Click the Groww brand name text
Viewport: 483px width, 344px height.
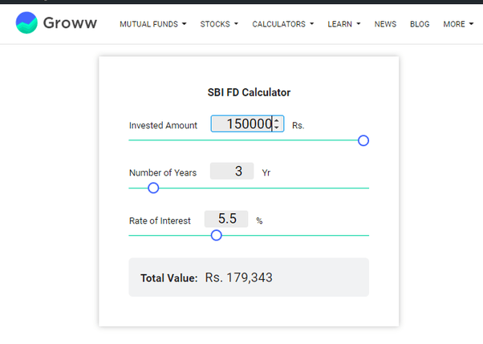tap(70, 22)
